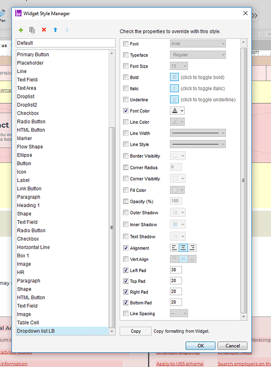Open the Arial font dropdown
Viewport: 271px width, 367px height.
pyautogui.click(x=198, y=44)
